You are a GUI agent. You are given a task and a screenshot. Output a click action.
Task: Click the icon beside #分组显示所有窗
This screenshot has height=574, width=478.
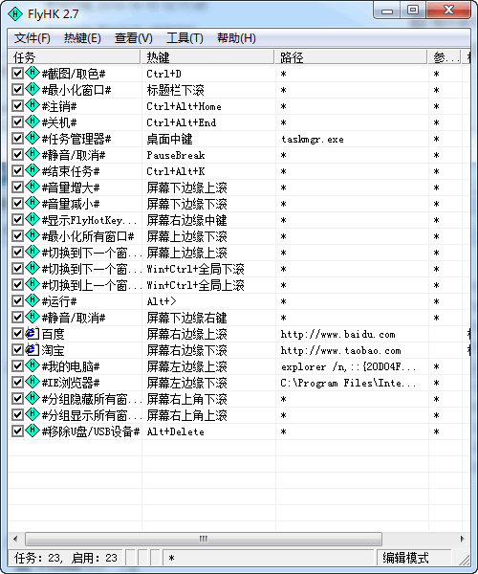pyautogui.click(x=33, y=414)
